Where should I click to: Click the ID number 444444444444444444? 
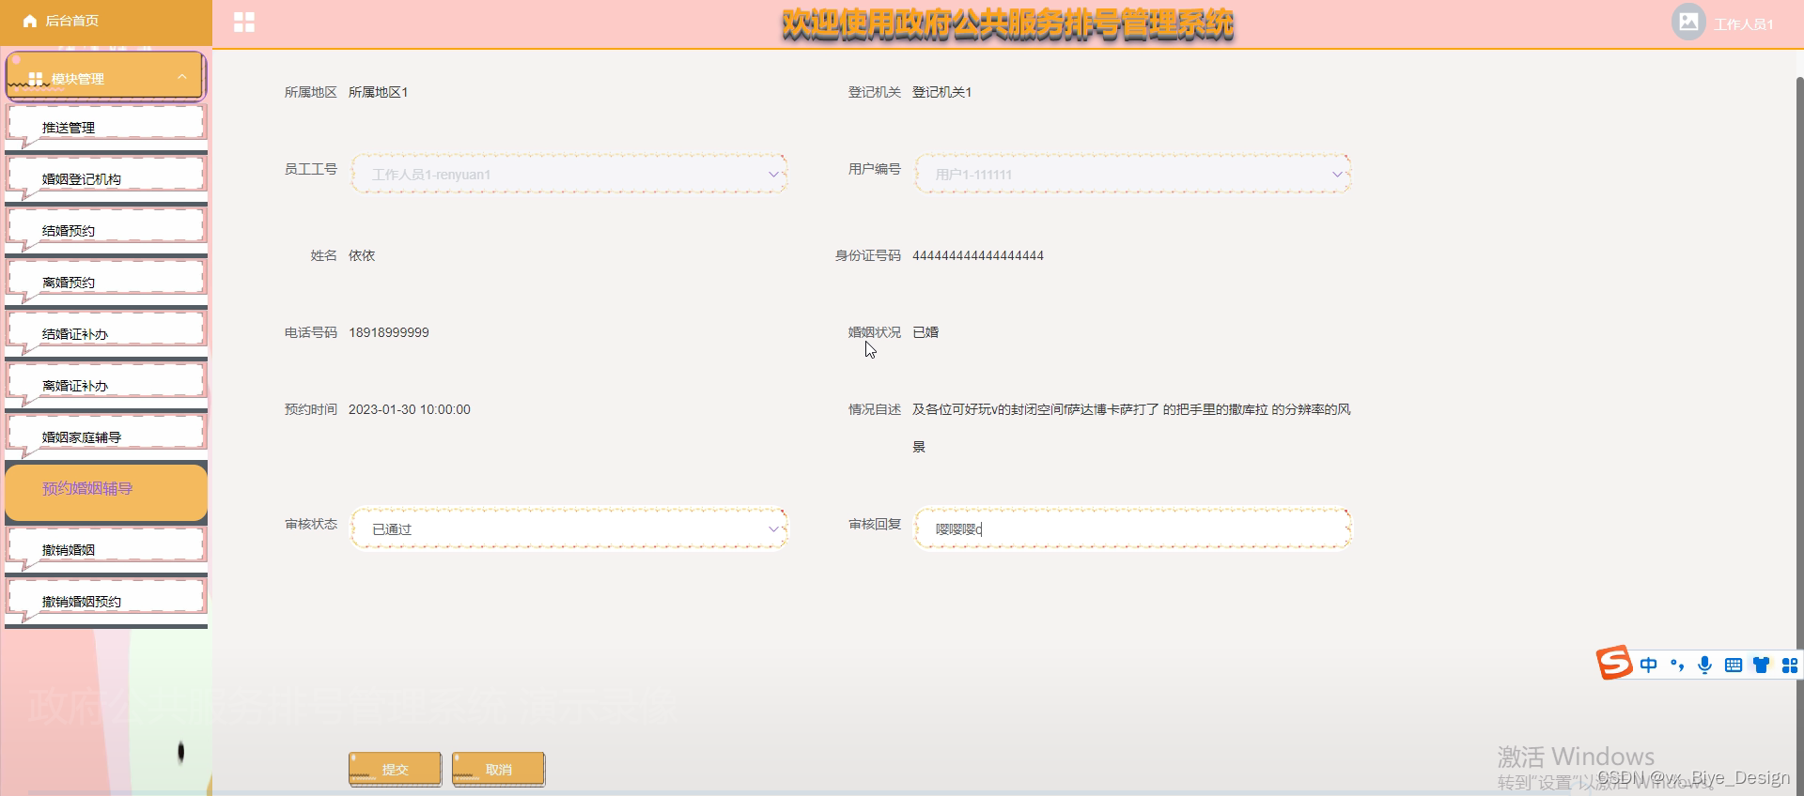click(978, 255)
